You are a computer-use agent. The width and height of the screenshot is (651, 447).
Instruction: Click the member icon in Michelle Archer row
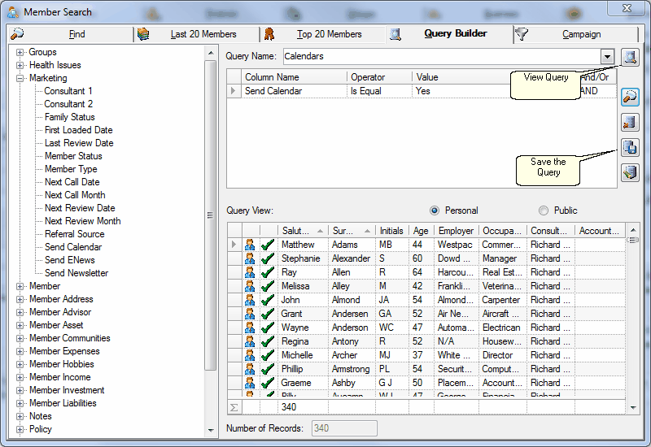coord(250,355)
